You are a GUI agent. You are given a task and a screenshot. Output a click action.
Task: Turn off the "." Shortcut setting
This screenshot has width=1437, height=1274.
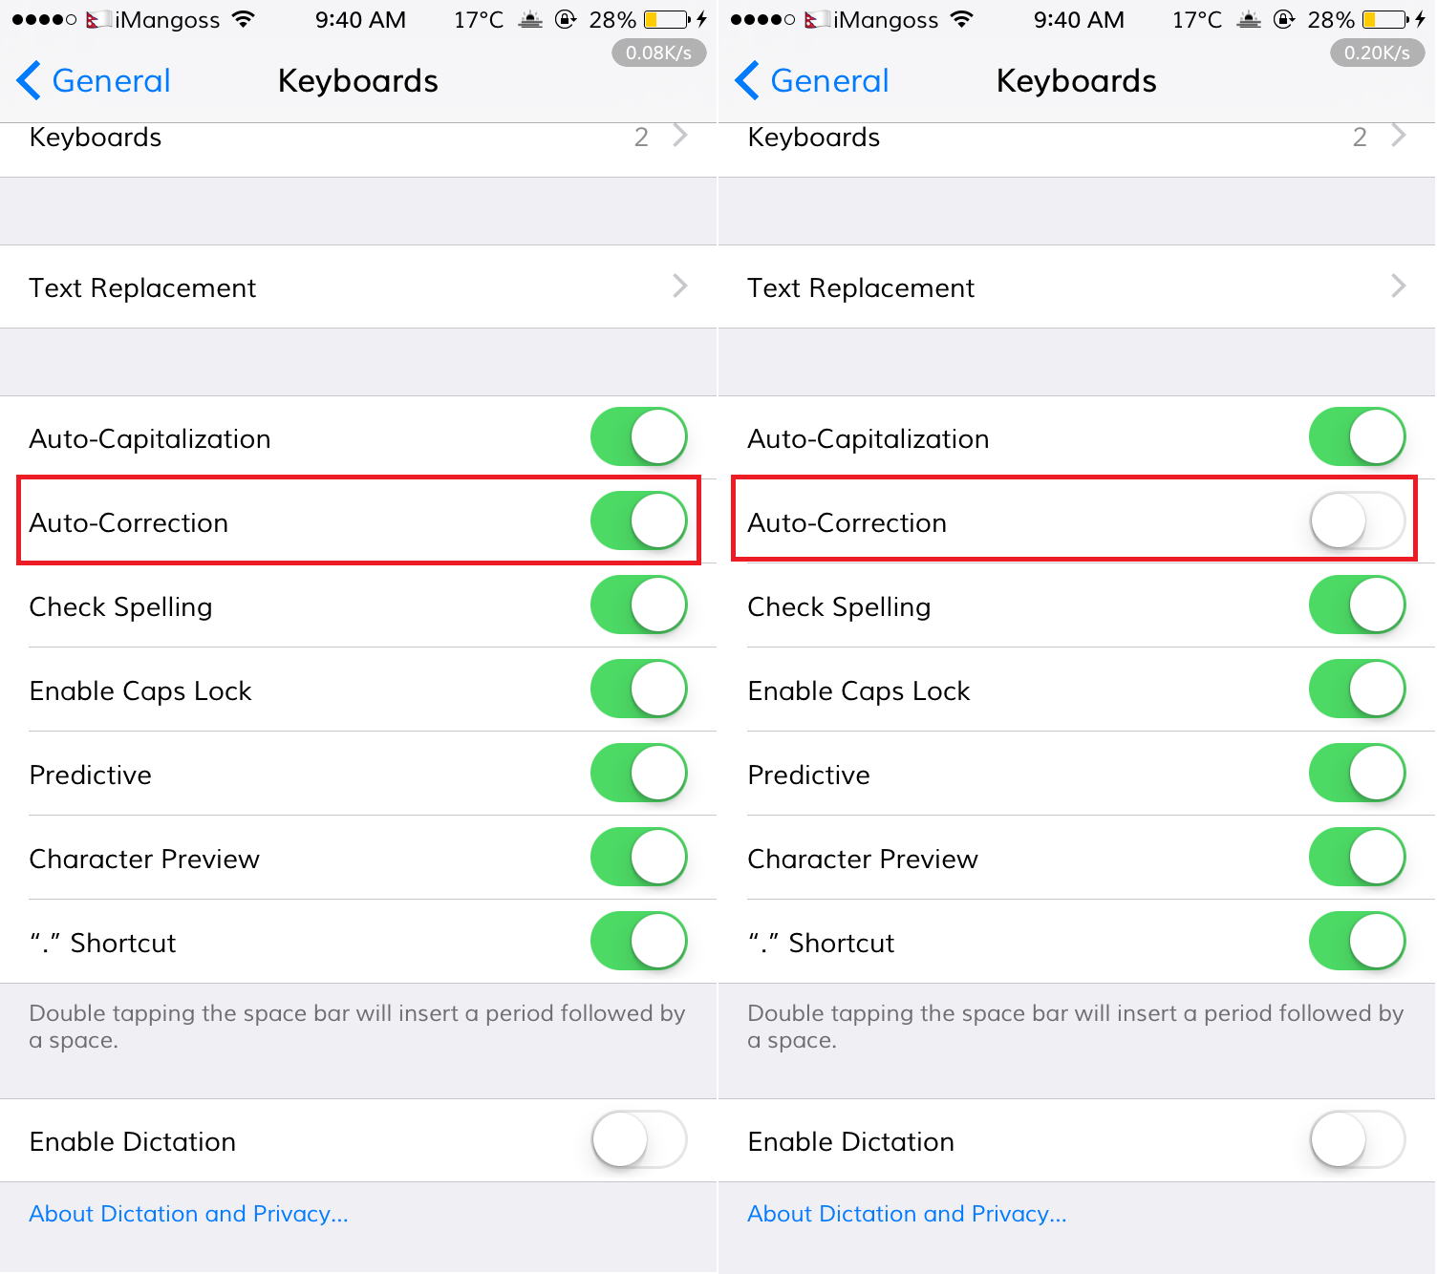tap(637, 942)
